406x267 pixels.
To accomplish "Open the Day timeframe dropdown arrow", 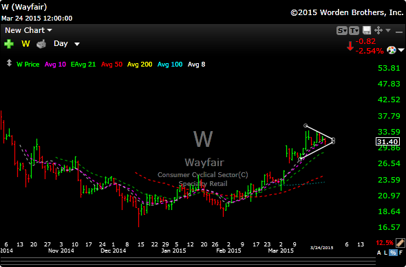I will 76,44.
